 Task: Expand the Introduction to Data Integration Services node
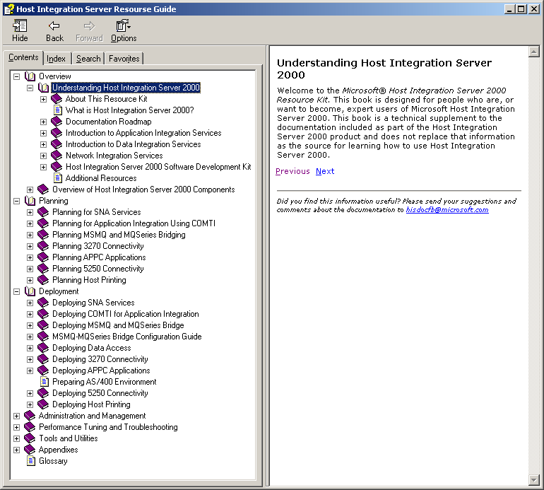click(43, 144)
